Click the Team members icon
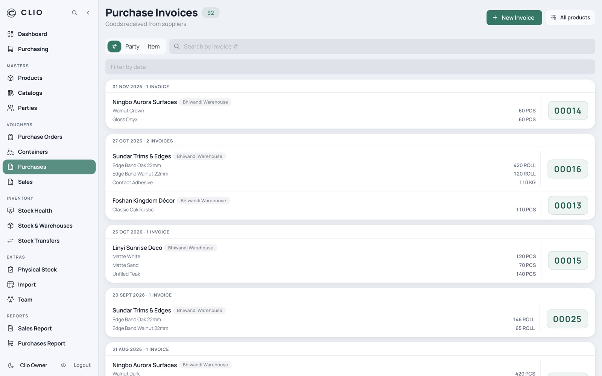 pos(11,300)
